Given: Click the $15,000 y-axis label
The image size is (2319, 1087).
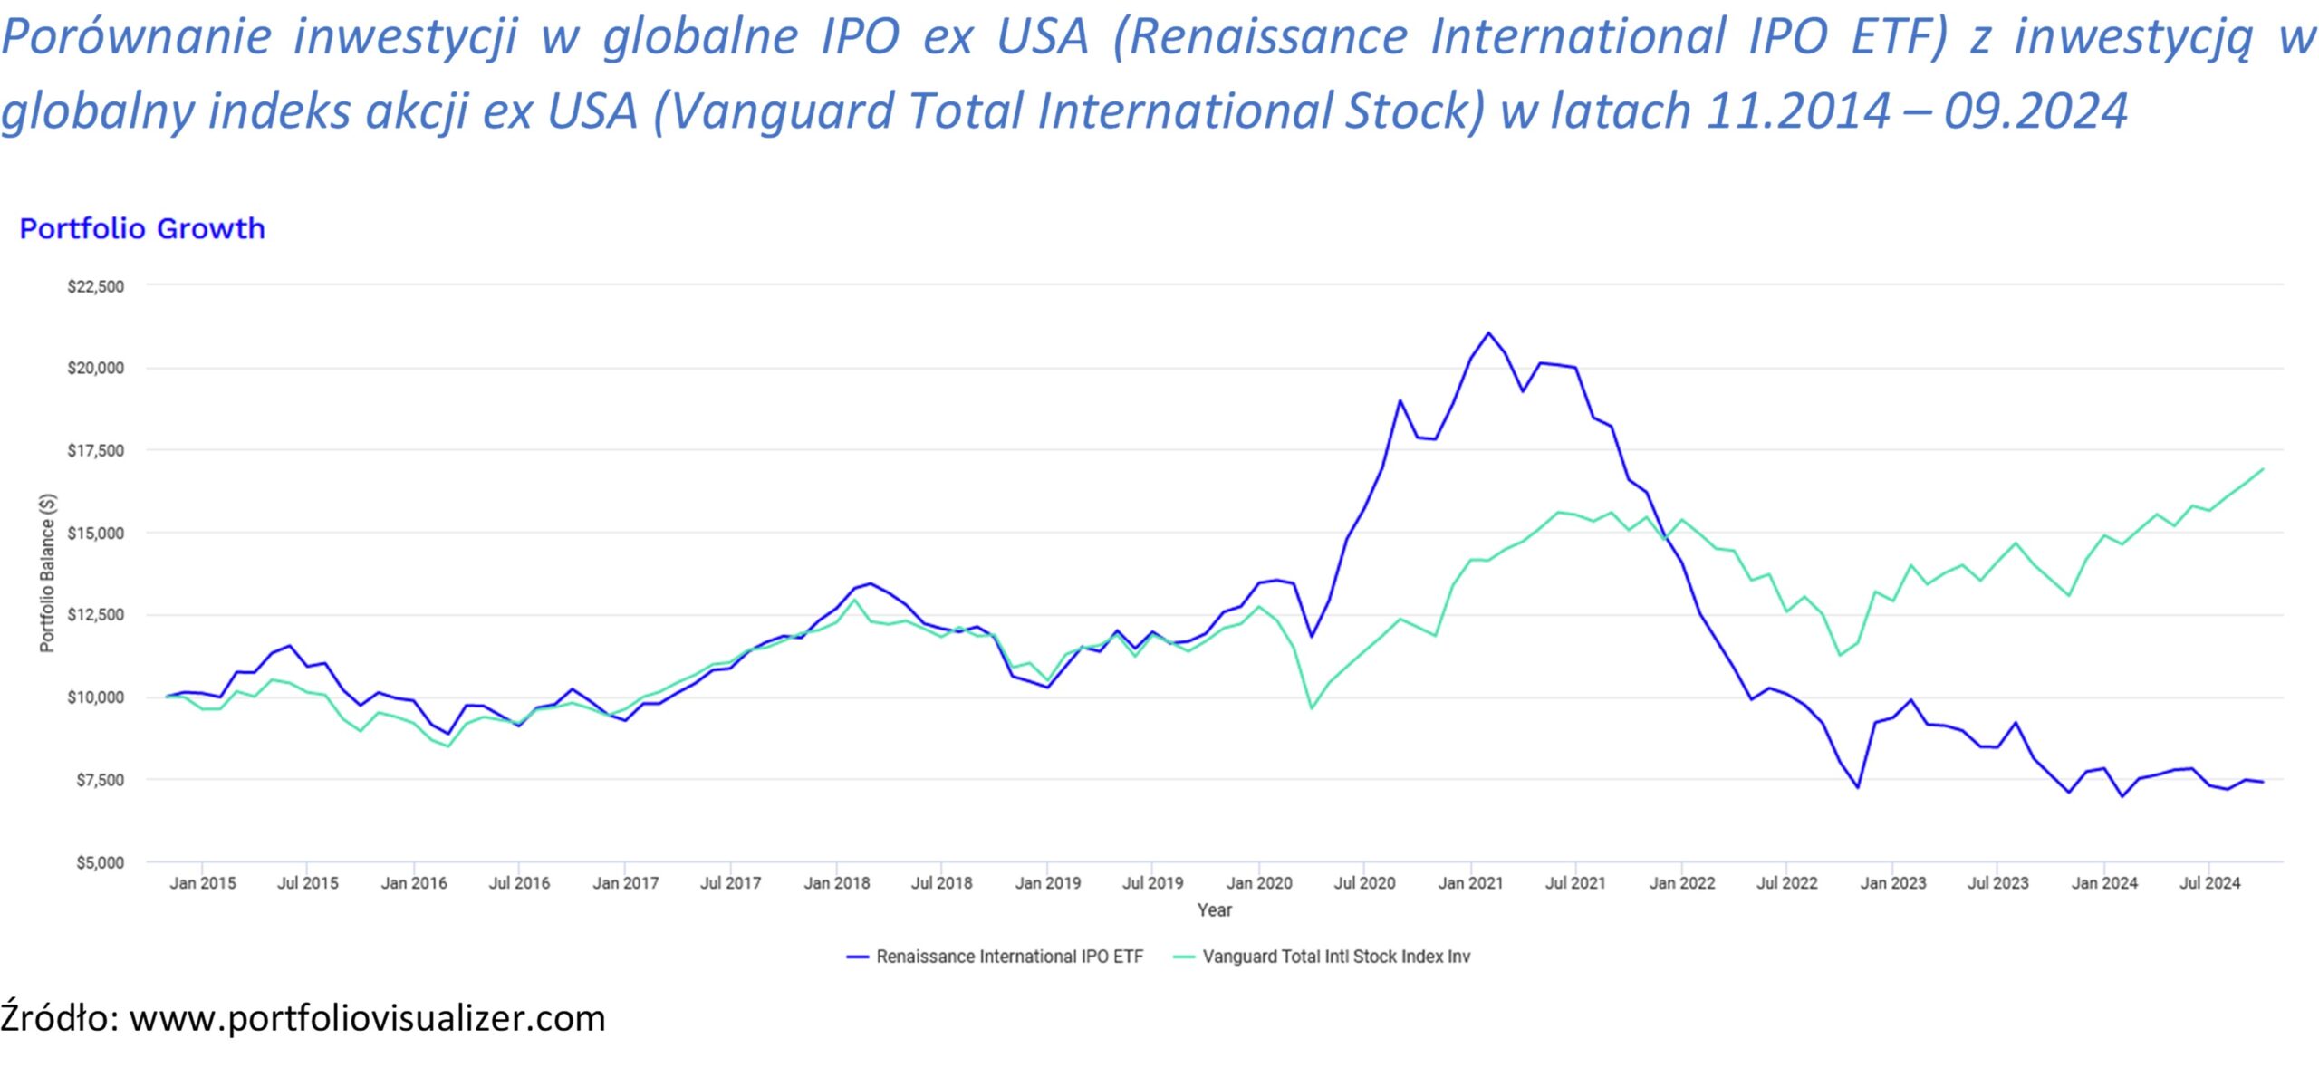Looking at the screenshot, I should point(95,534).
